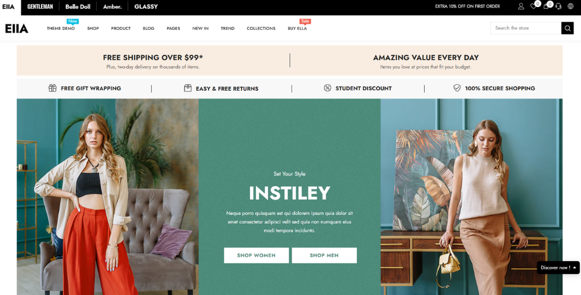This screenshot has height=295, width=581.
Task: Switch to the Gentleman store tab
Action: [40, 6]
